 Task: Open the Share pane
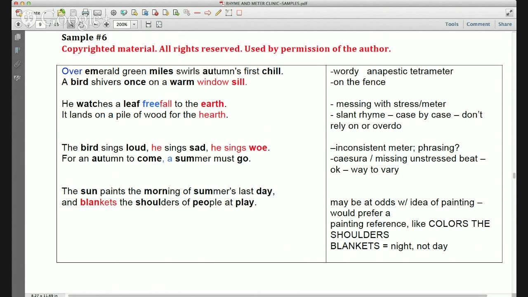tap(505, 24)
